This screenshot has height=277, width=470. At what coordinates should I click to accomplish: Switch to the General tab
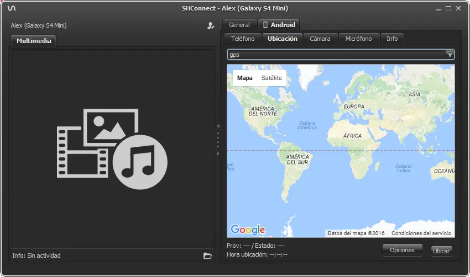pyautogui.click(x=239, y=25)
